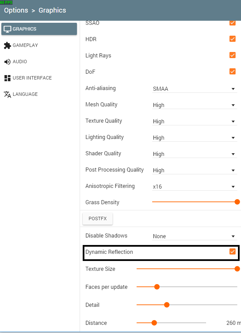Image resolution: width=241 pixels, height=333 pixels.
Task: Turn off the DoF checkbox
Action: click(232, 72)
